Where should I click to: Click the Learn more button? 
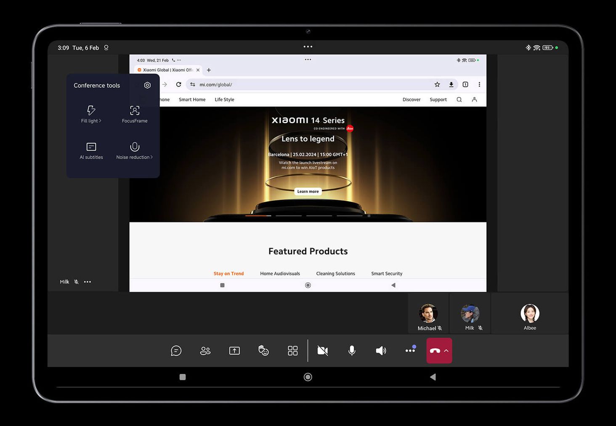click(308, 192)
